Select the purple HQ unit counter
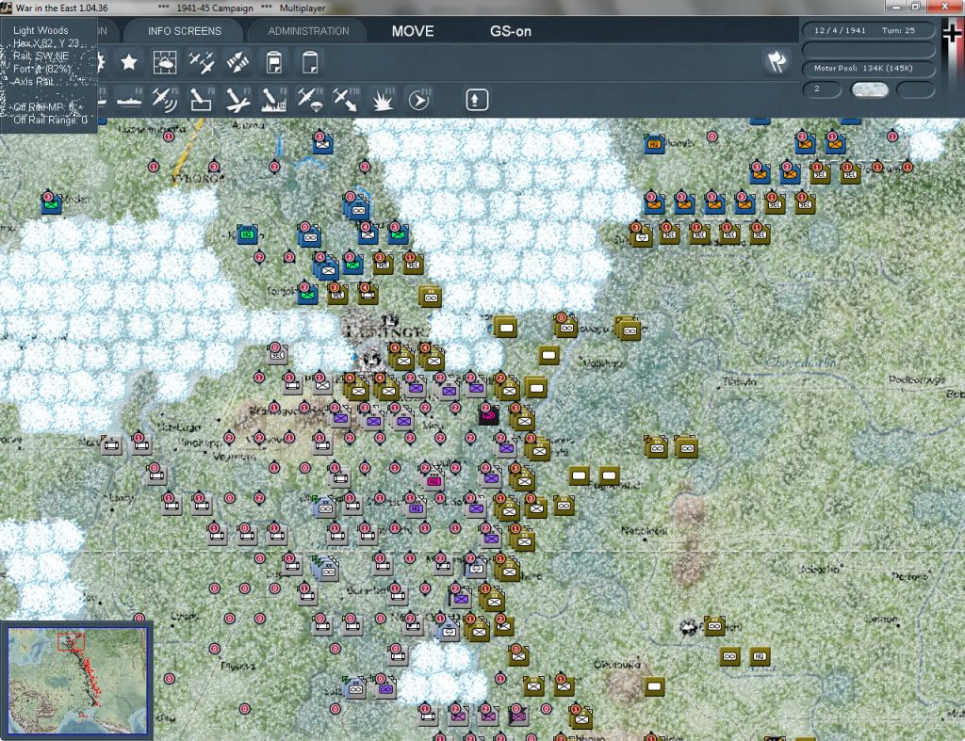The height and width of the screenshot is (741, 965). click(x=416, y=507)
